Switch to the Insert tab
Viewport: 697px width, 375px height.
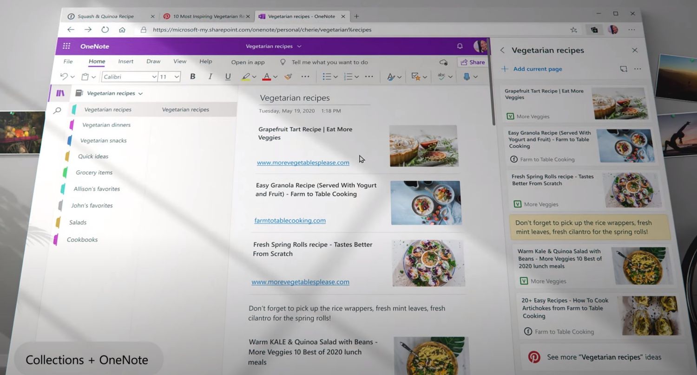(x=125, y=61)
